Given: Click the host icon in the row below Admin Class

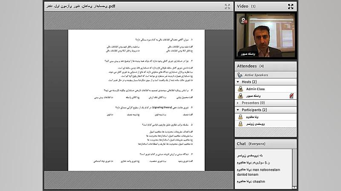Looking at the screenshot, I should [240, 96].
